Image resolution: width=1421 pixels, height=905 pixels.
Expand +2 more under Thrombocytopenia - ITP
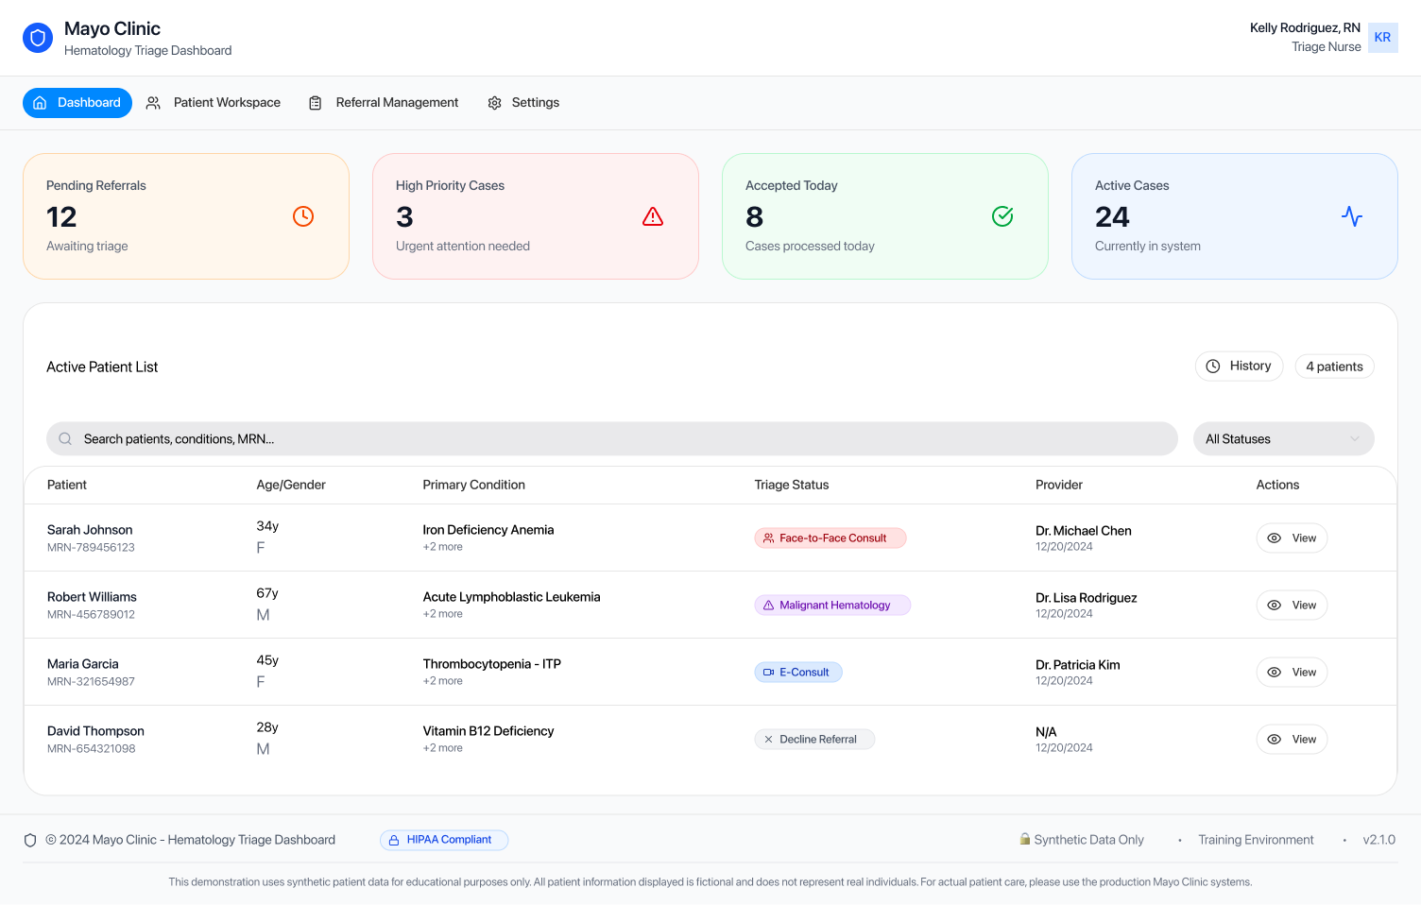pos(443,681)
